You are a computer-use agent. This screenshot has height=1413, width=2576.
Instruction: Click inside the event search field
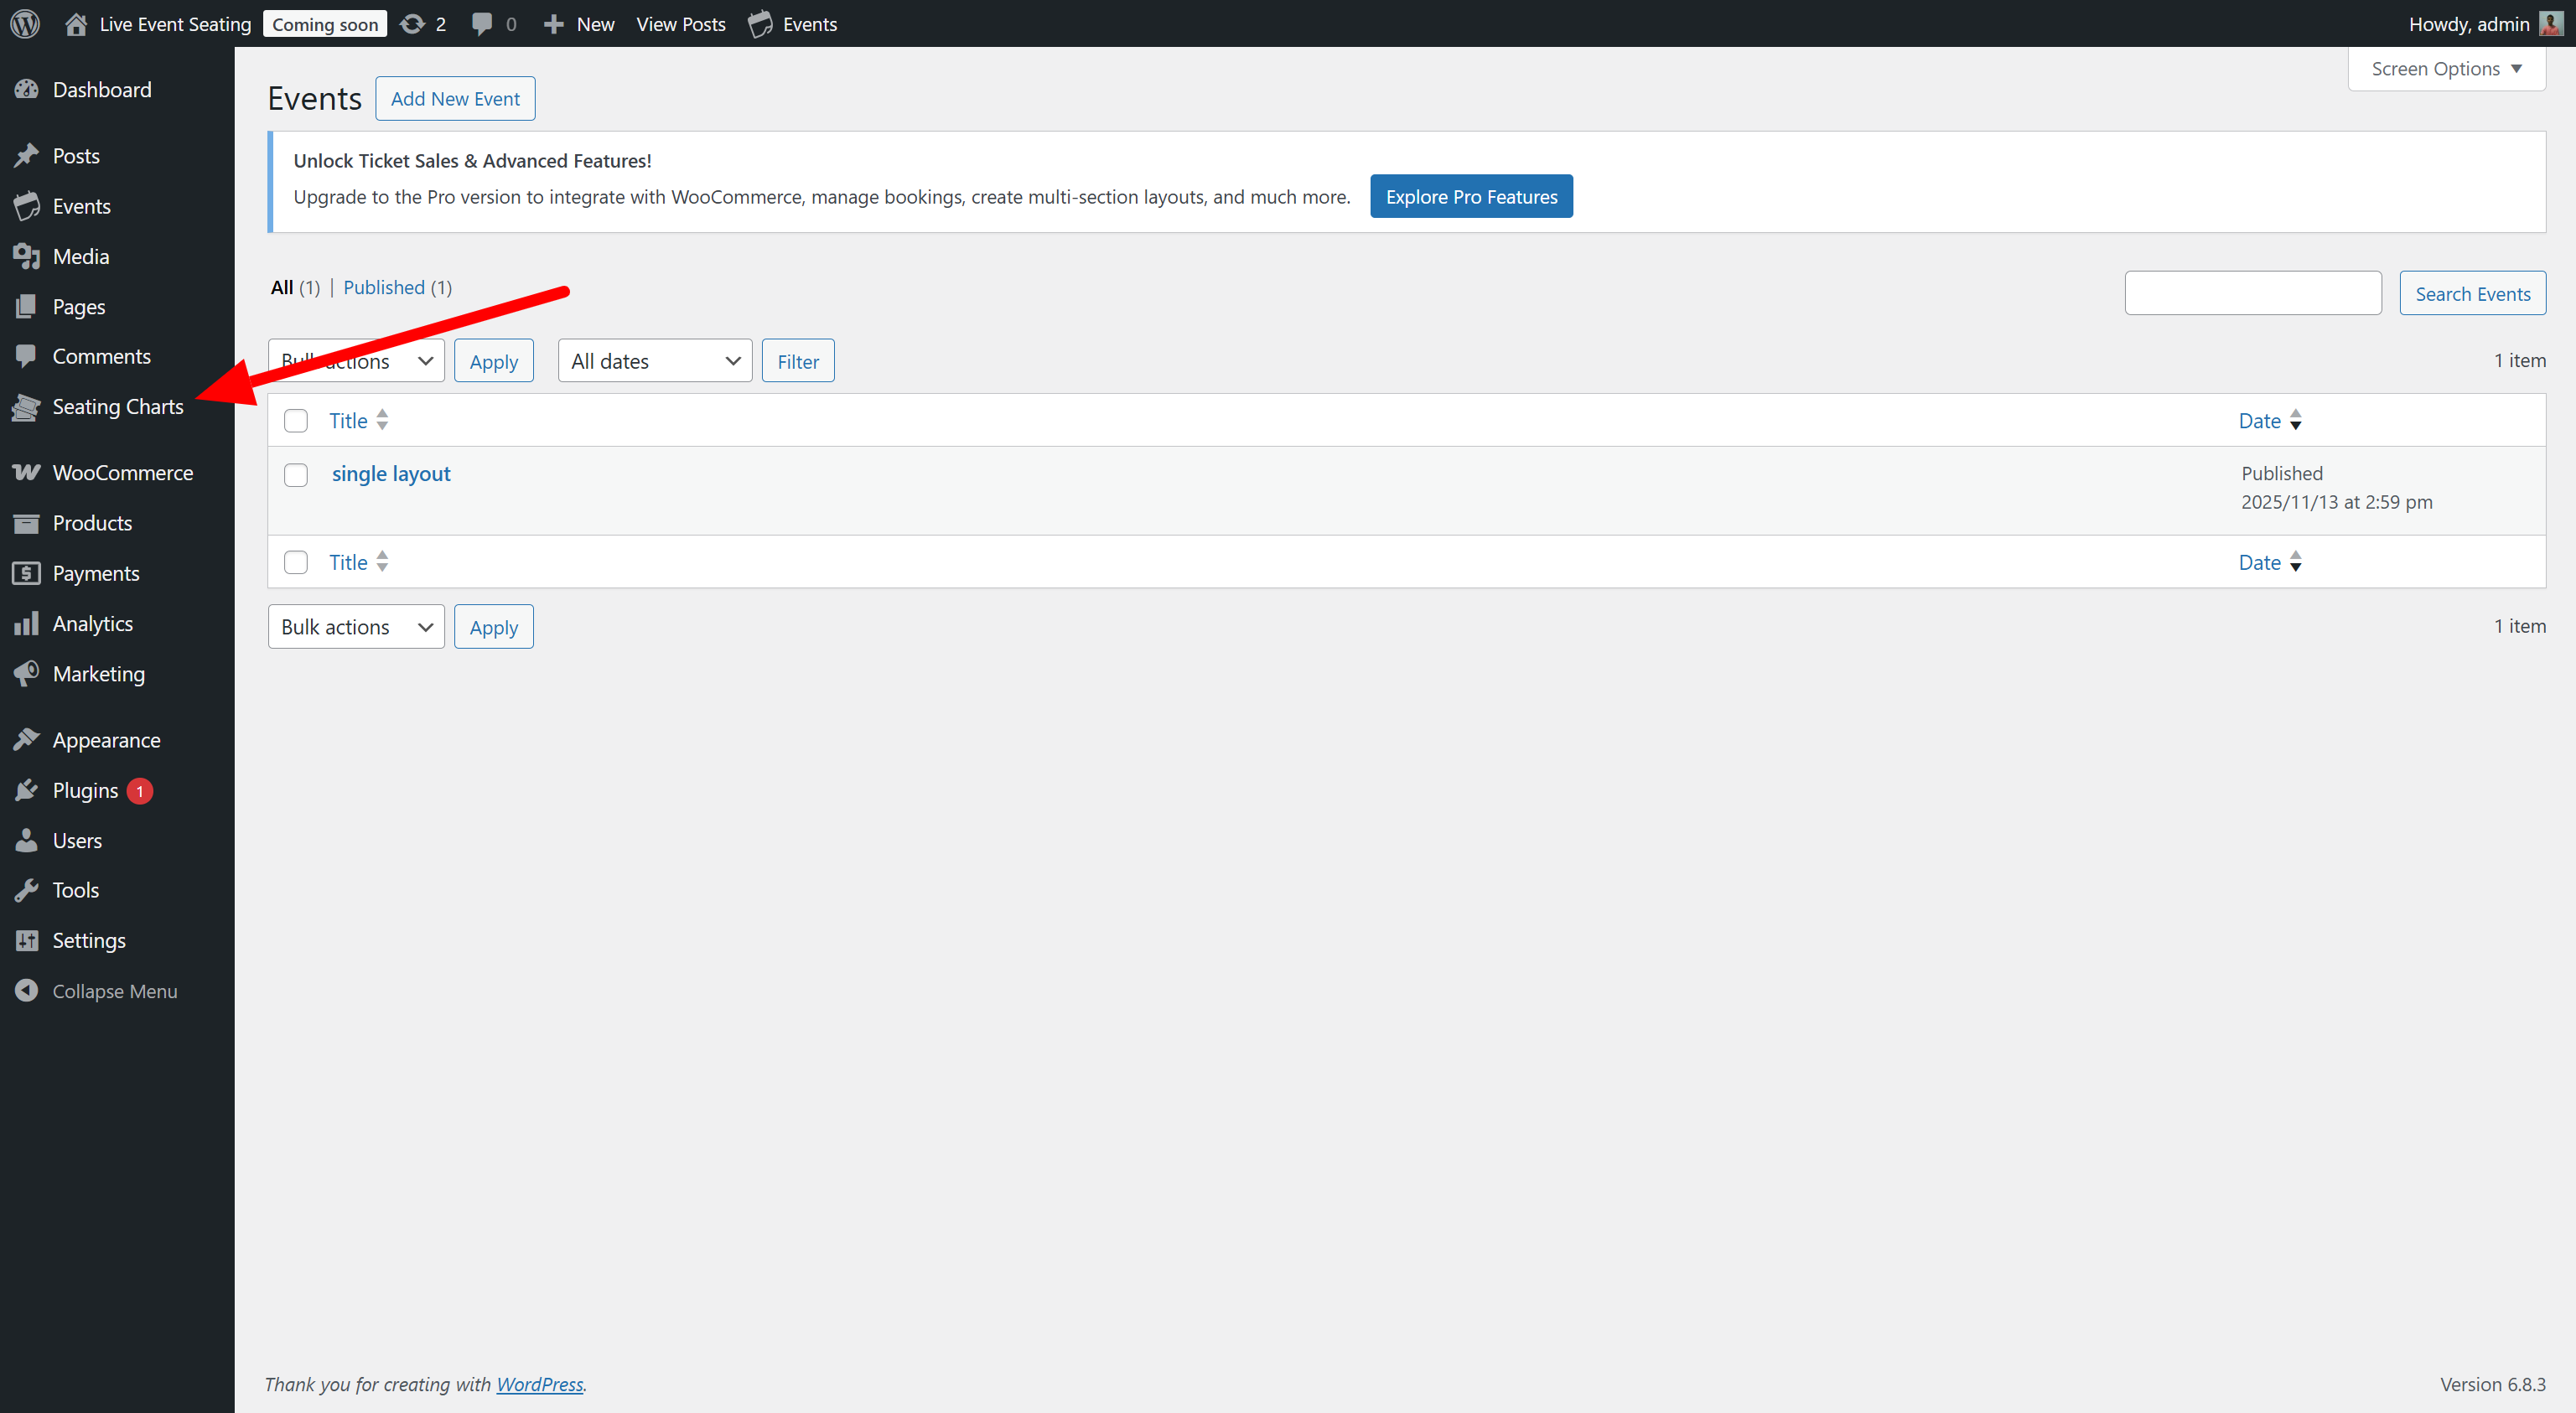(2253, 292)
